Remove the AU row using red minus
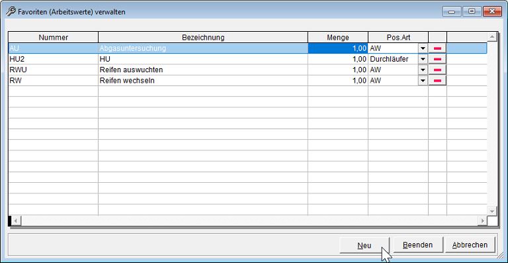The height and width of the screenshot is (263, 508). 437,48
